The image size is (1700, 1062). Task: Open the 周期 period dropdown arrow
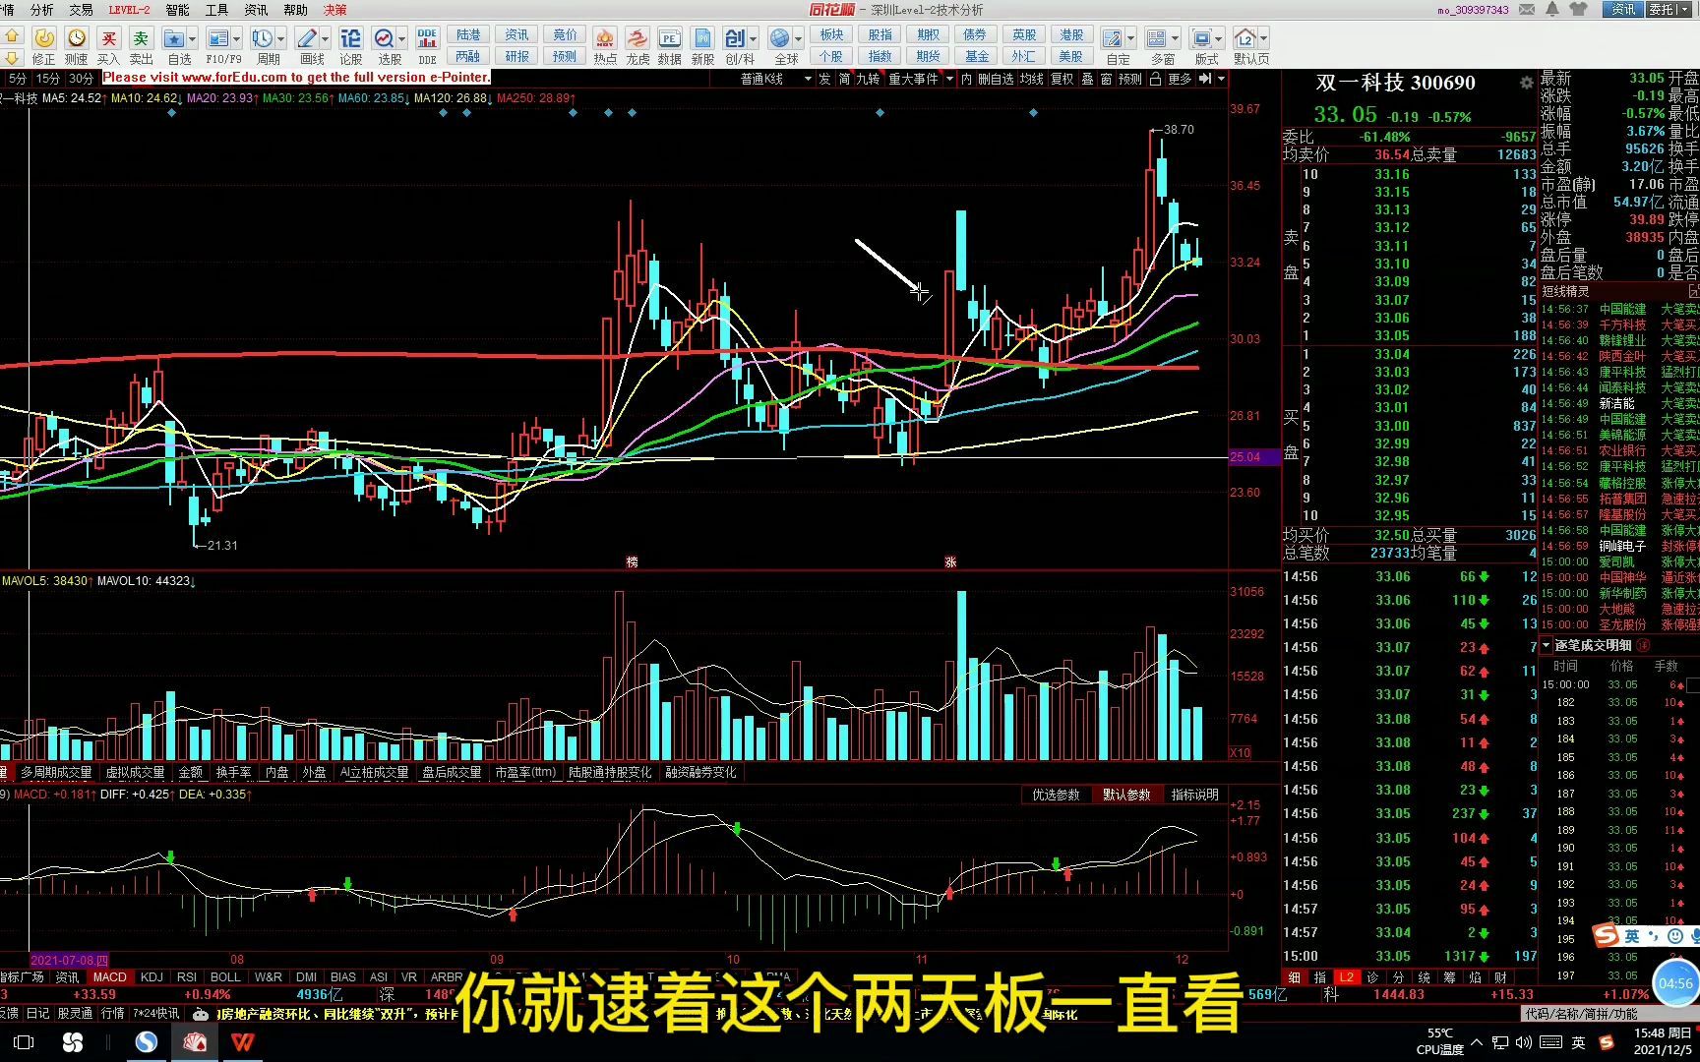pos(280,39)
